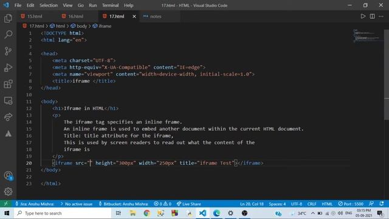The image size is (389, 219).
Task: Click the Visual Studio Code taskbar icon
Action: (202, 214)
